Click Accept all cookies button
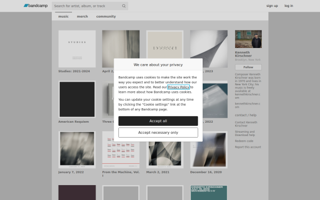 pyautogui.click(x=158, y=121)
